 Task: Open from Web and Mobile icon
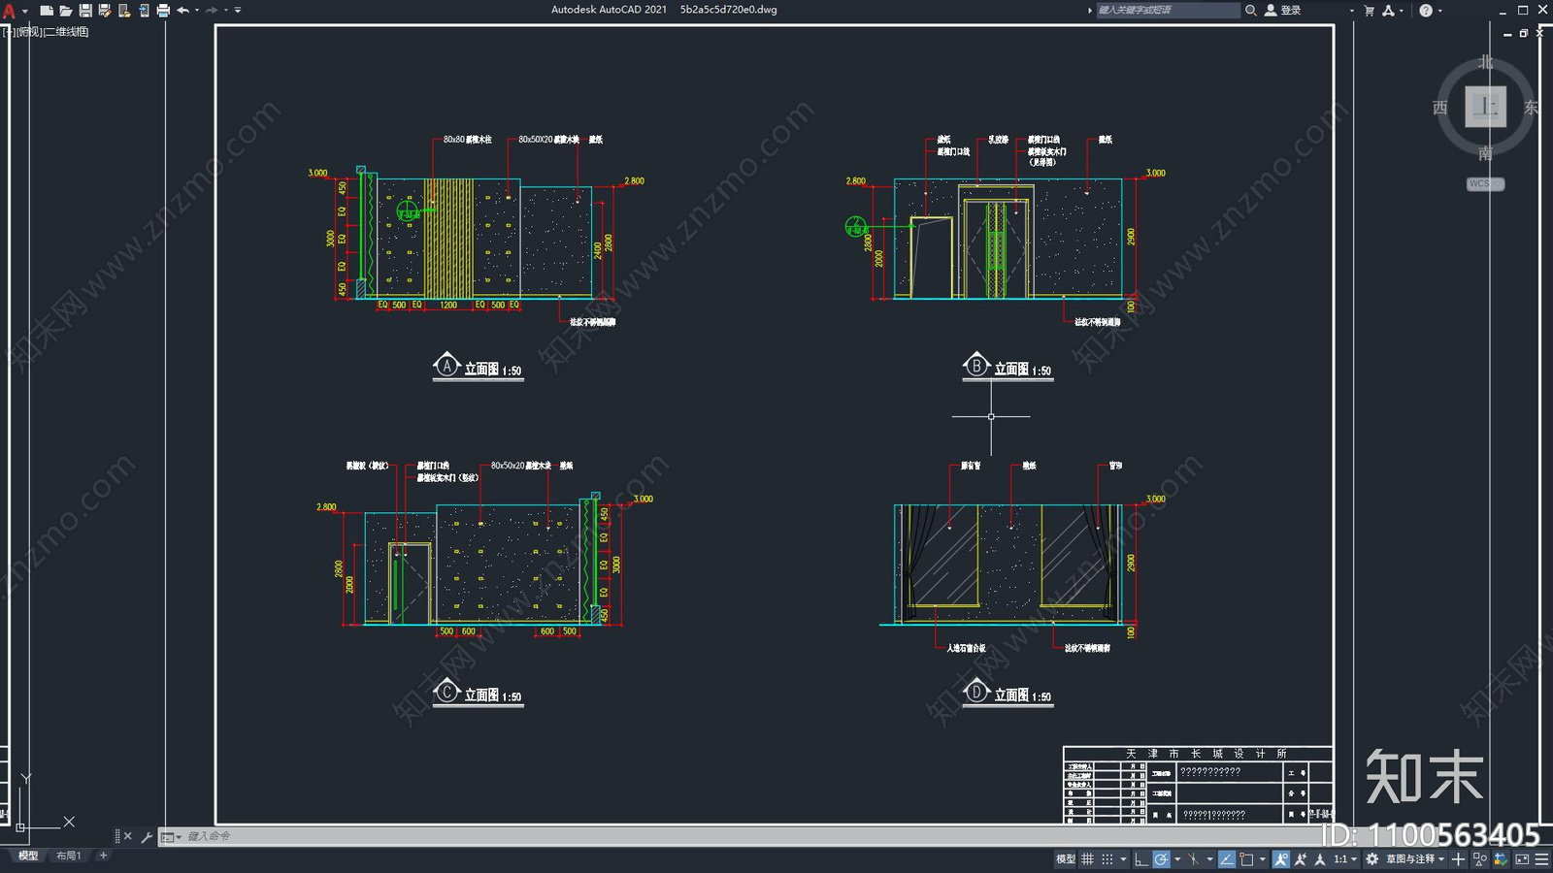124,11
